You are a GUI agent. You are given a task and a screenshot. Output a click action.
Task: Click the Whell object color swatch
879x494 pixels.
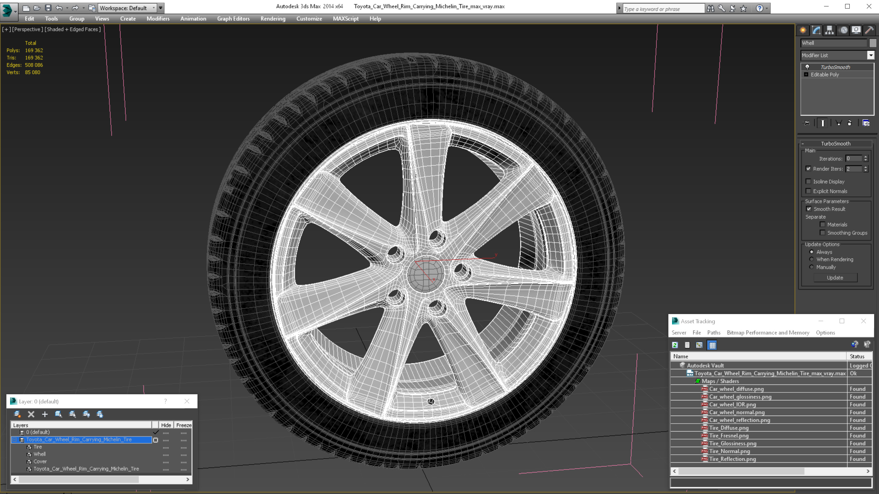[873, 43]
